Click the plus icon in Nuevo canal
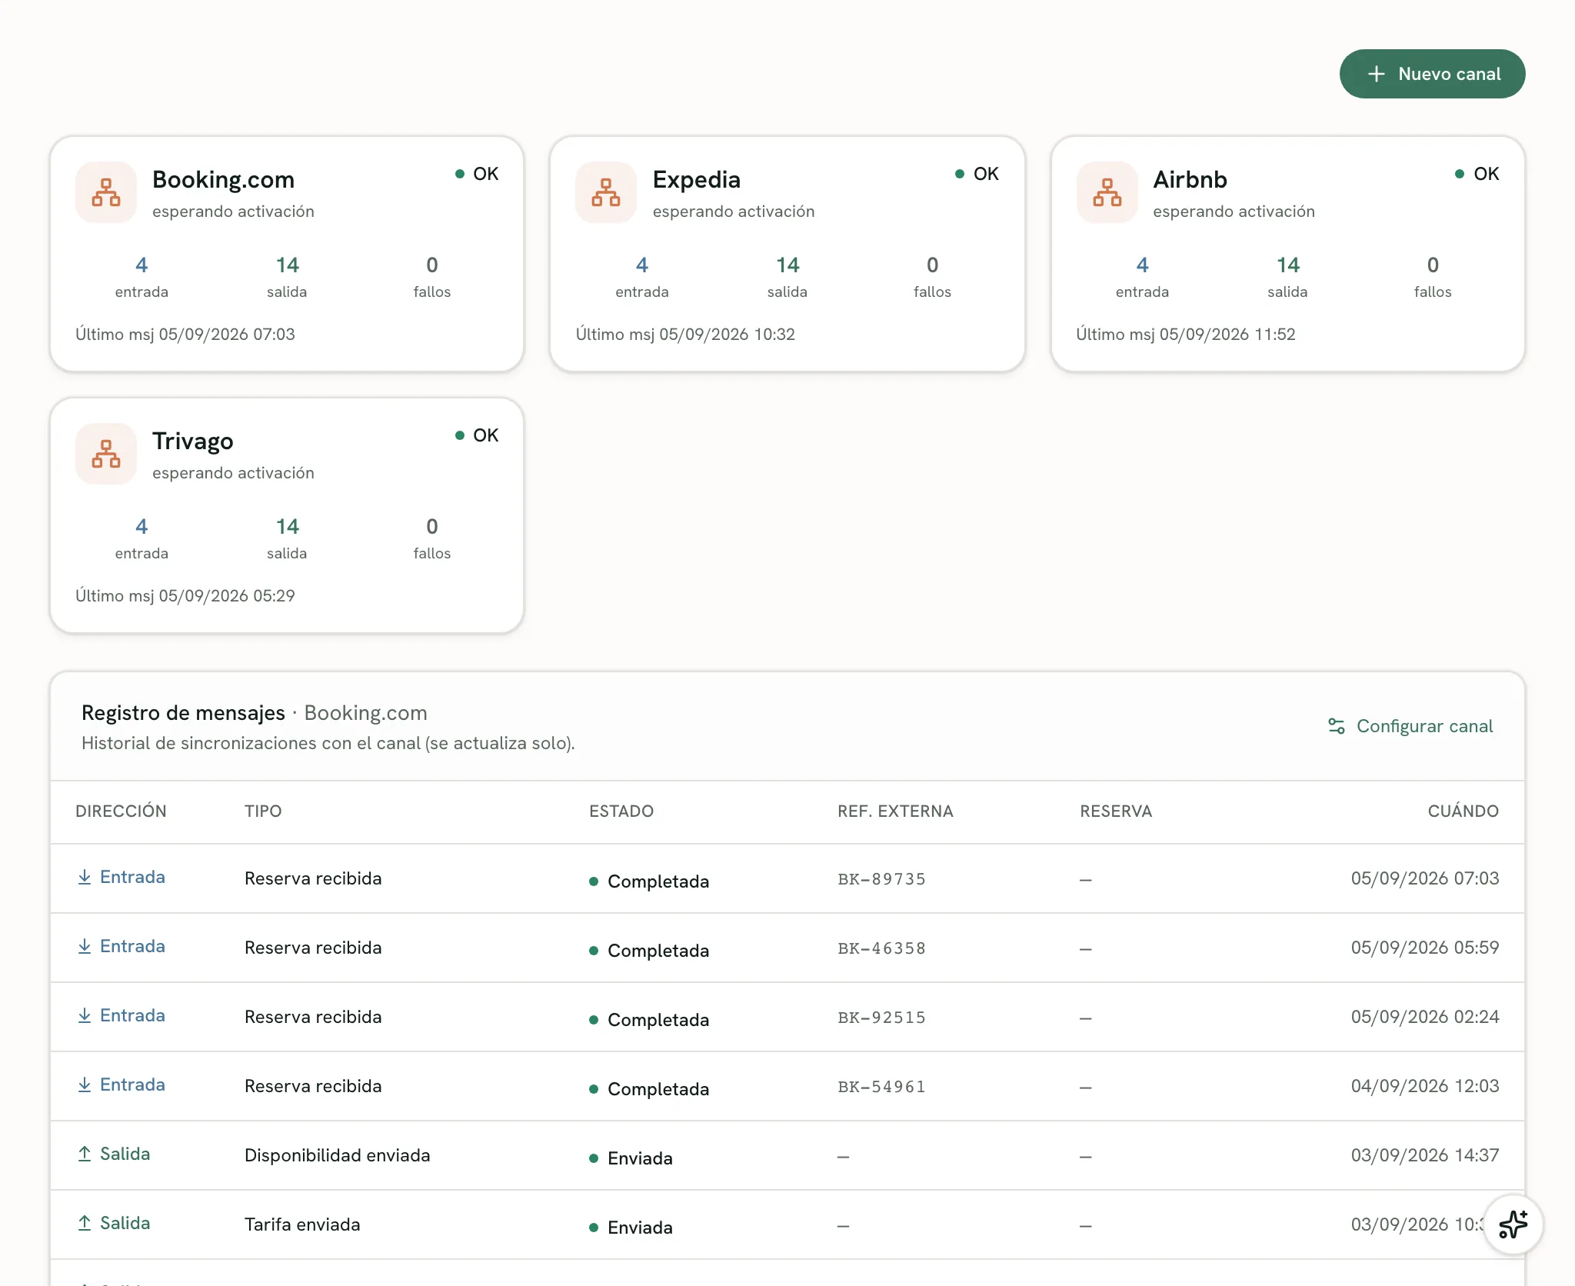Viewport: 1575px width, 1286px height. tap(1377, 74)
